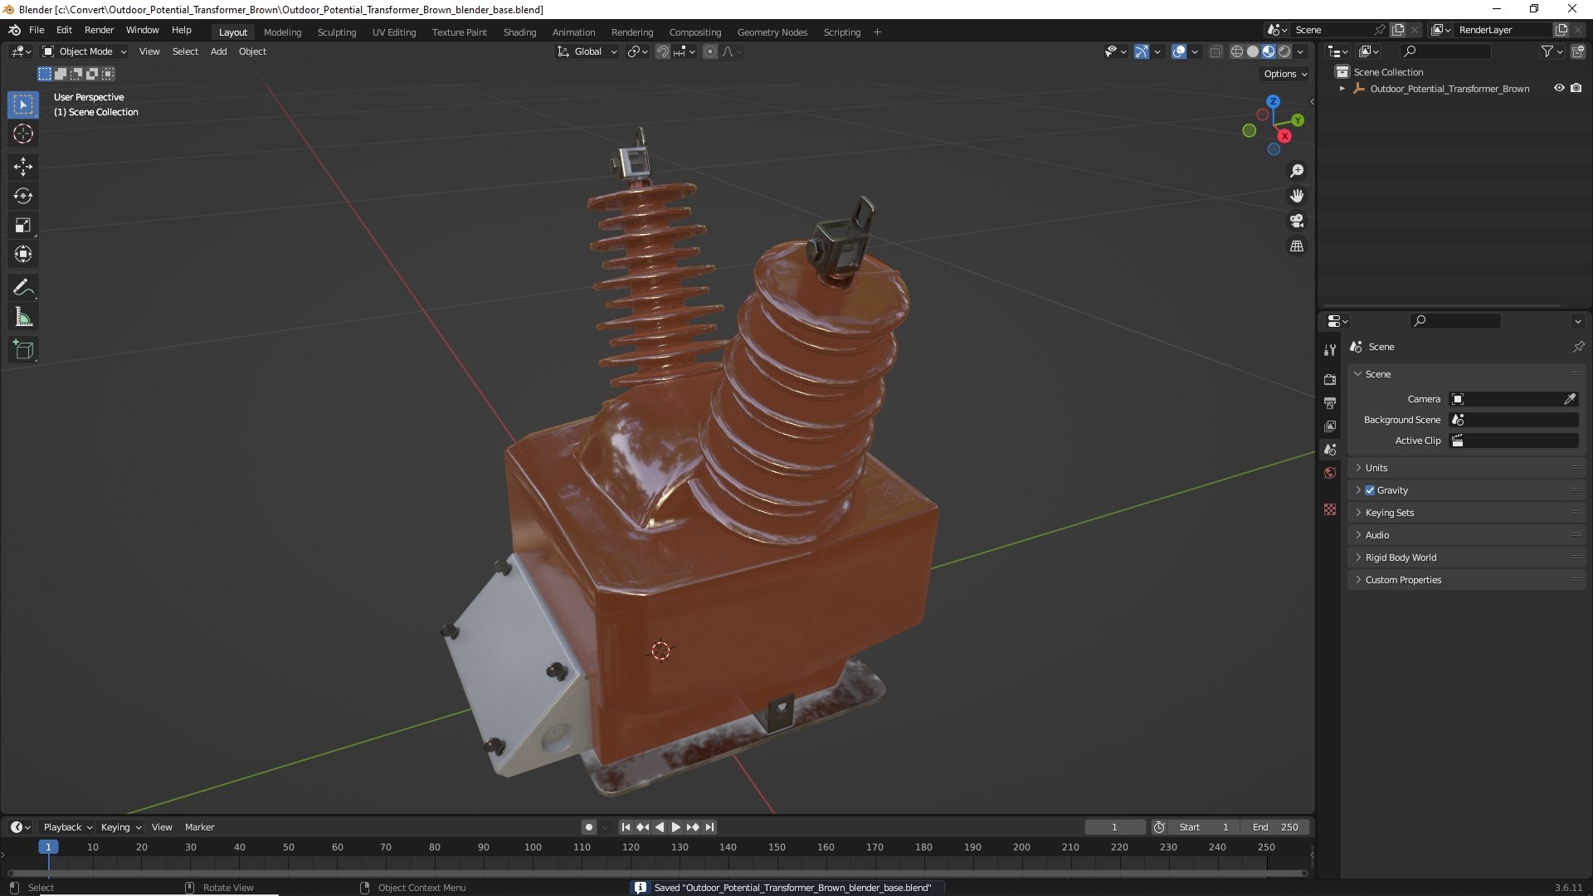Switch perspective/orthographic grid icon
The width and height of the screenshot is (1593, 896).
coord(1297,246)
